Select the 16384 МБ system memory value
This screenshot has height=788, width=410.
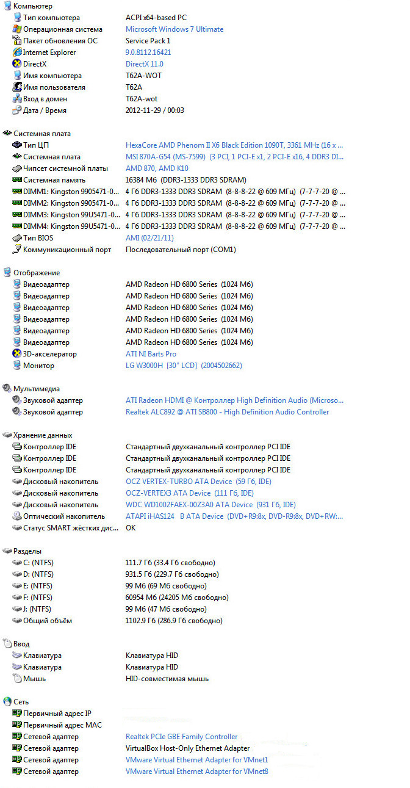[x=186, y=180]
